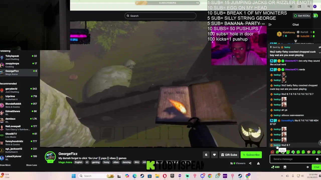The width and height of the screenshot is (321, 180).
Task: Collapse the chat panel arrow icon
Action: click(x=270, y=24)
